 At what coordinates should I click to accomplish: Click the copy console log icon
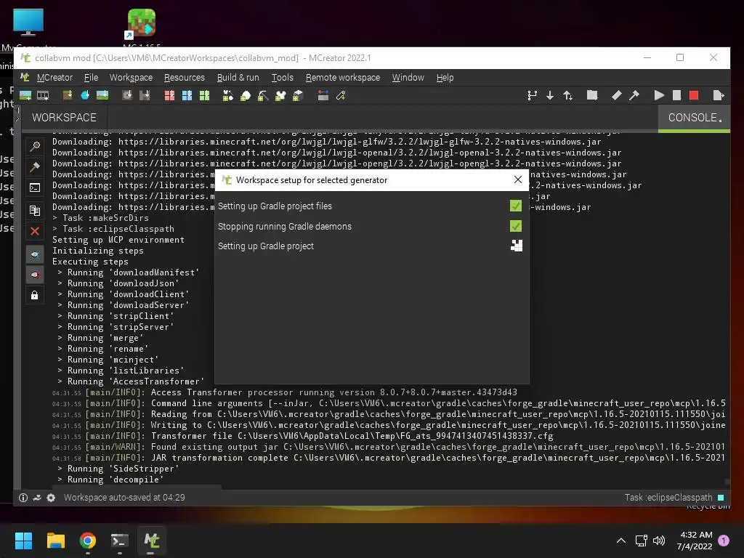35,210
